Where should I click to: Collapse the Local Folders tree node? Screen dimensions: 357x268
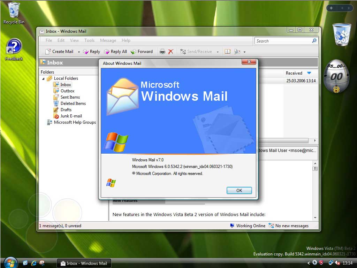44,79
